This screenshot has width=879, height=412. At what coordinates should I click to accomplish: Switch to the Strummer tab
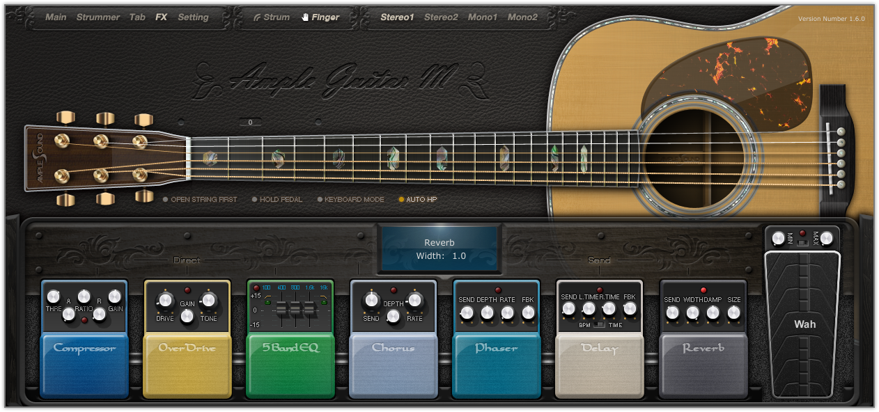[x=98, y=17]
